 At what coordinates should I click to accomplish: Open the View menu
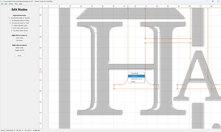click(16, 4)
